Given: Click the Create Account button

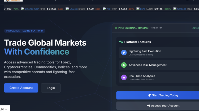Looking at the screenshot, I should (x=21, y=88).
